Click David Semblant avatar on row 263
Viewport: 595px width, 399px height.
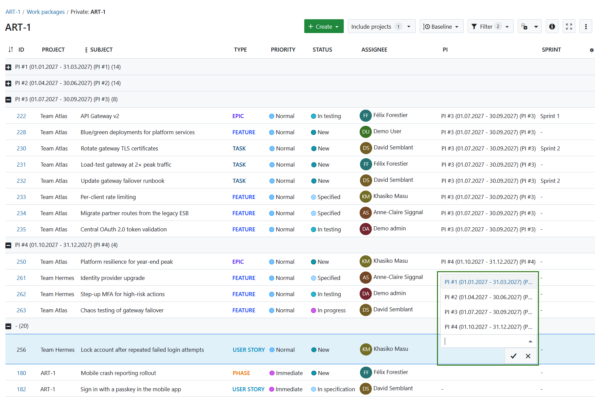click(366, 310)
